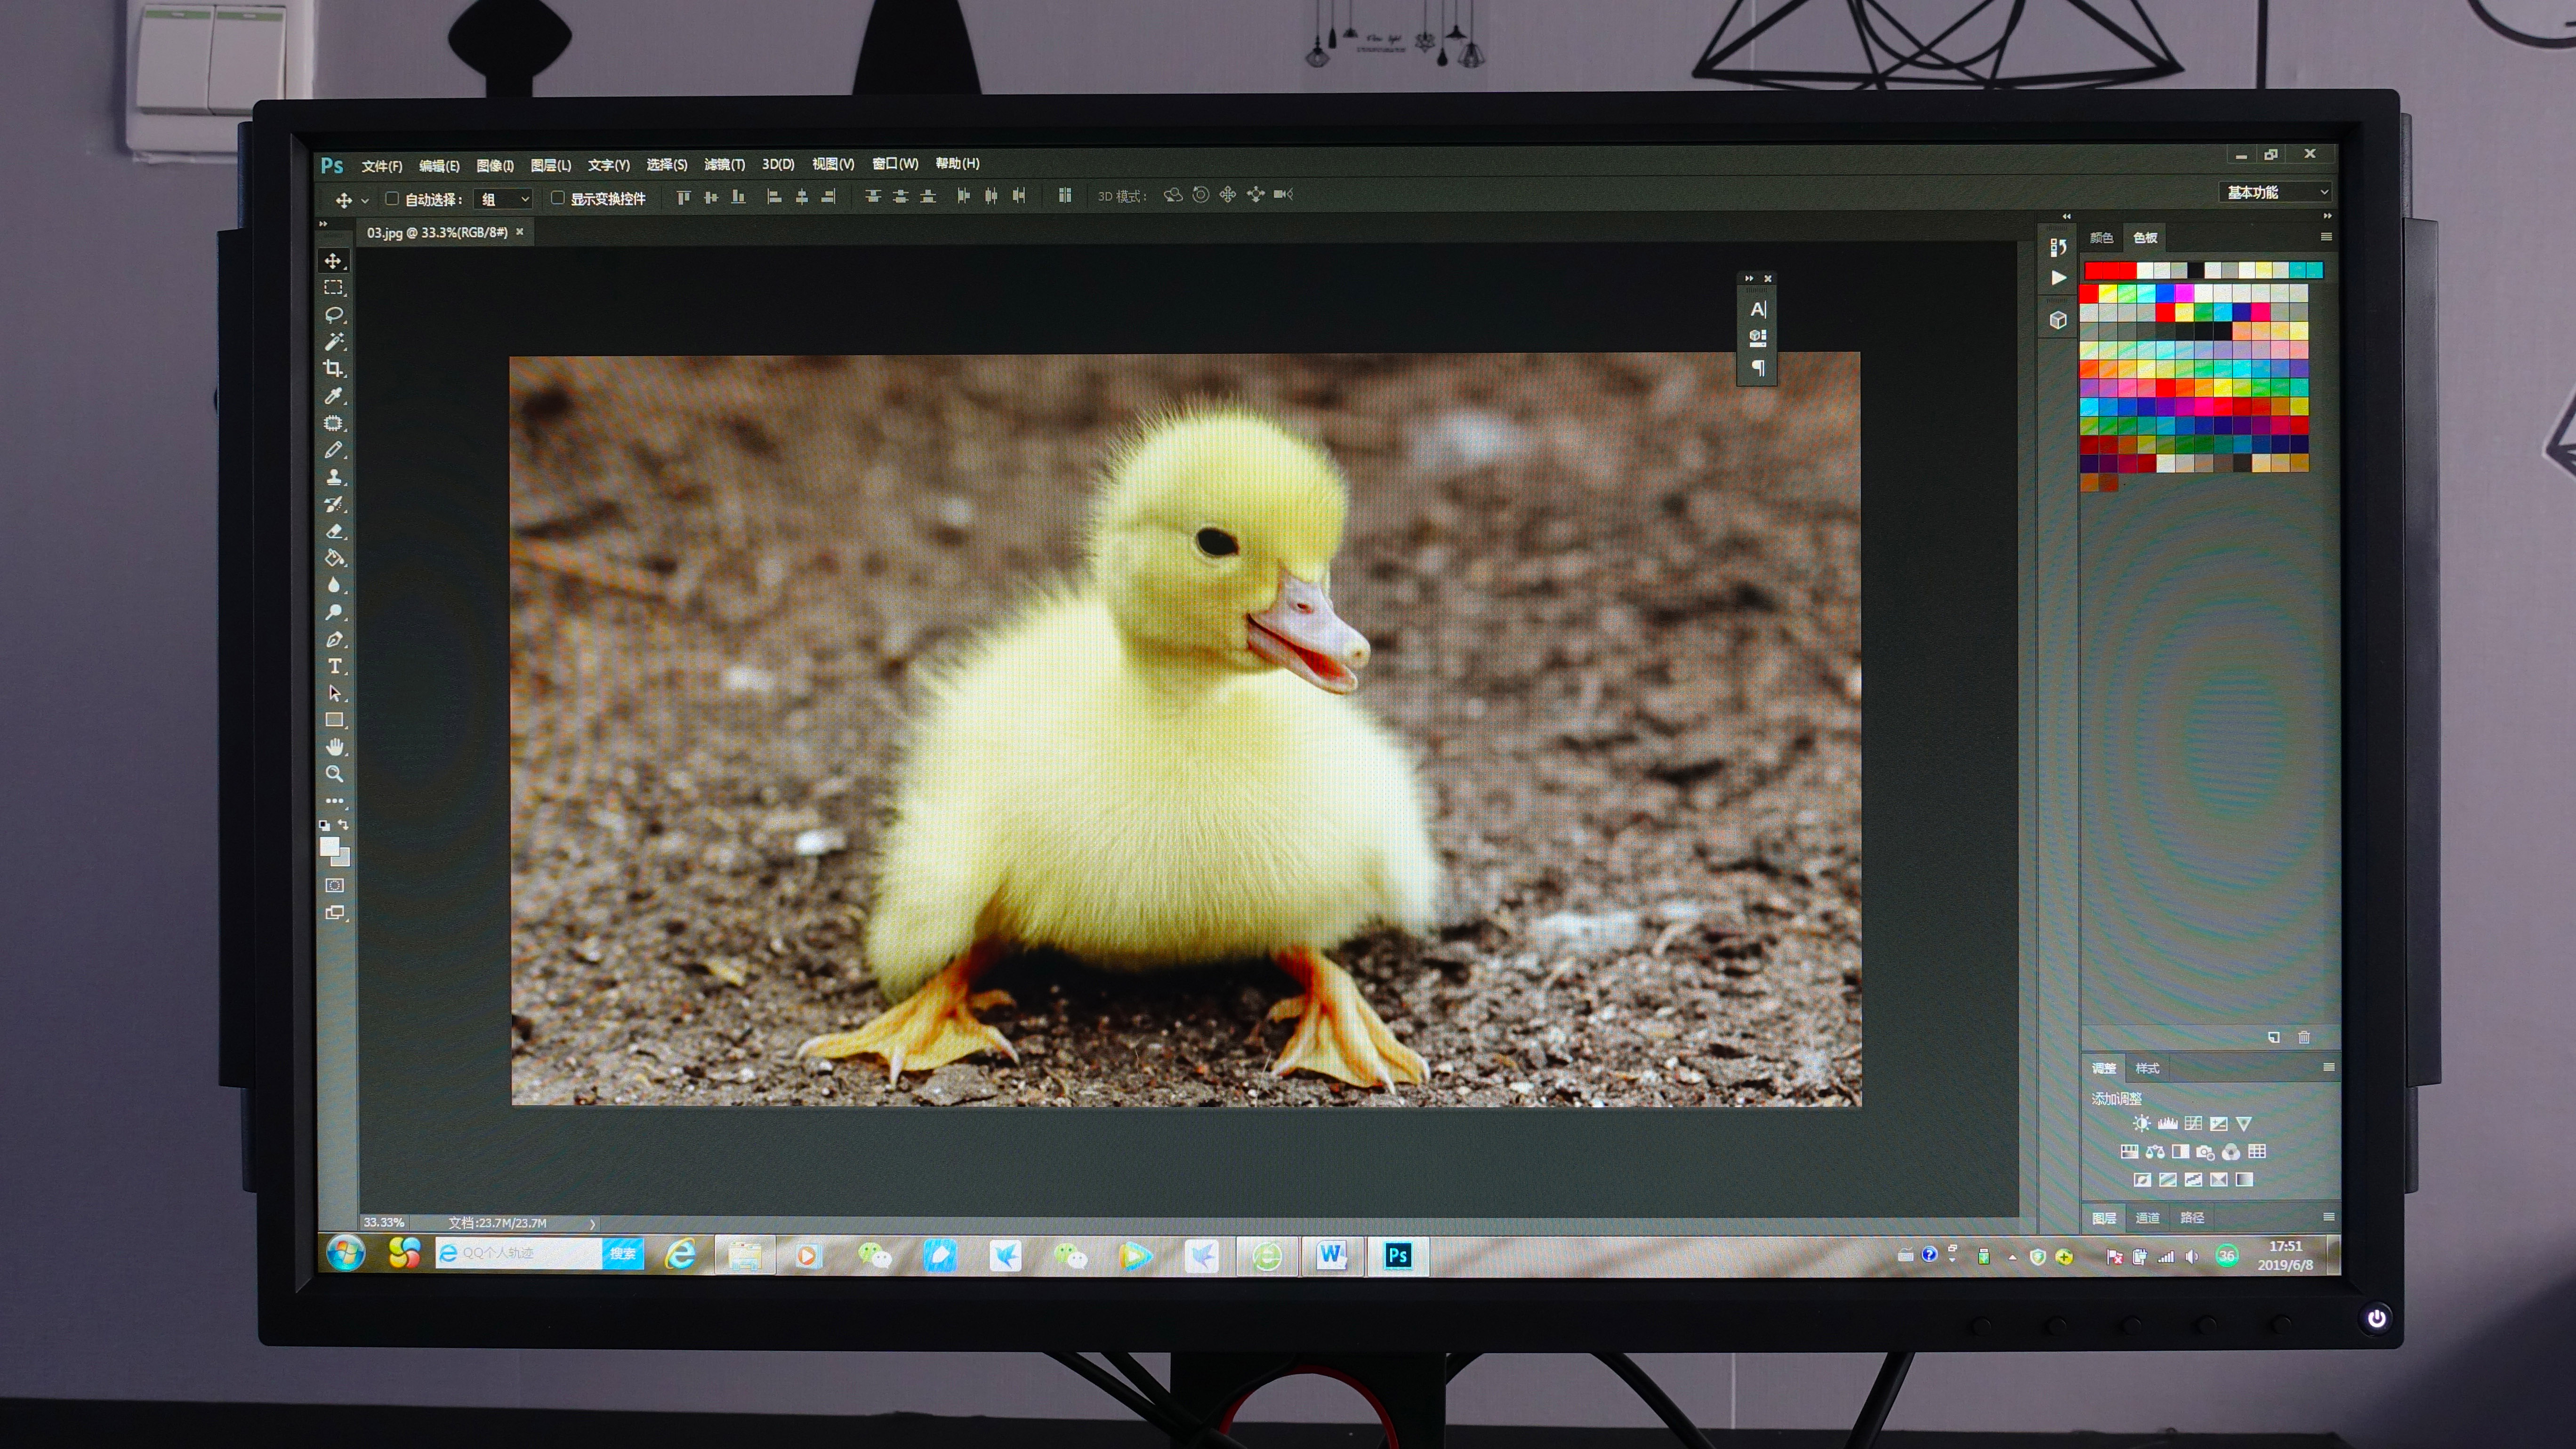Select the Eyedropper tool
2576x1449 pixels.
point(333,396)
